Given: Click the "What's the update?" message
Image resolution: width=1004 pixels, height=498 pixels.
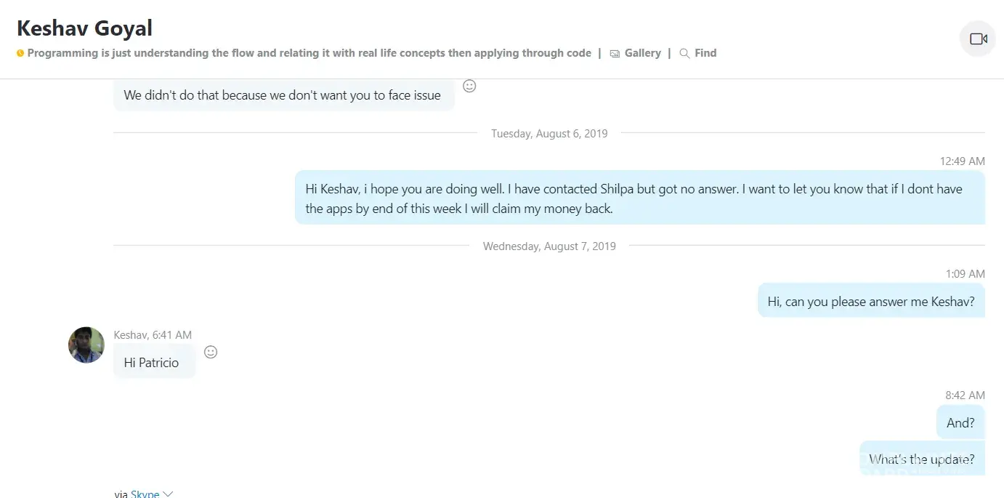Looking at the screenshot, I should [x=921, y=459].
